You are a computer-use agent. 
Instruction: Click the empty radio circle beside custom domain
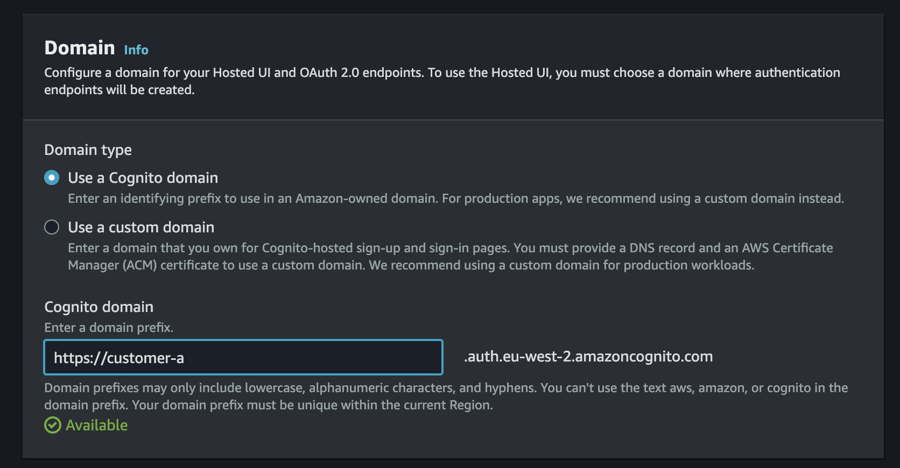(x=52, y=227)
